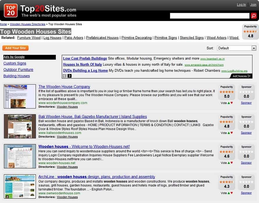Viewport: 259px width, 203px height.
Task: Open Outdoor Furniture ad link
Action: click(x=18, y=69)
